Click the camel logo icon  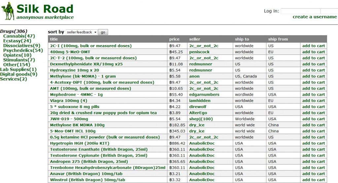[x=8, y=11]
